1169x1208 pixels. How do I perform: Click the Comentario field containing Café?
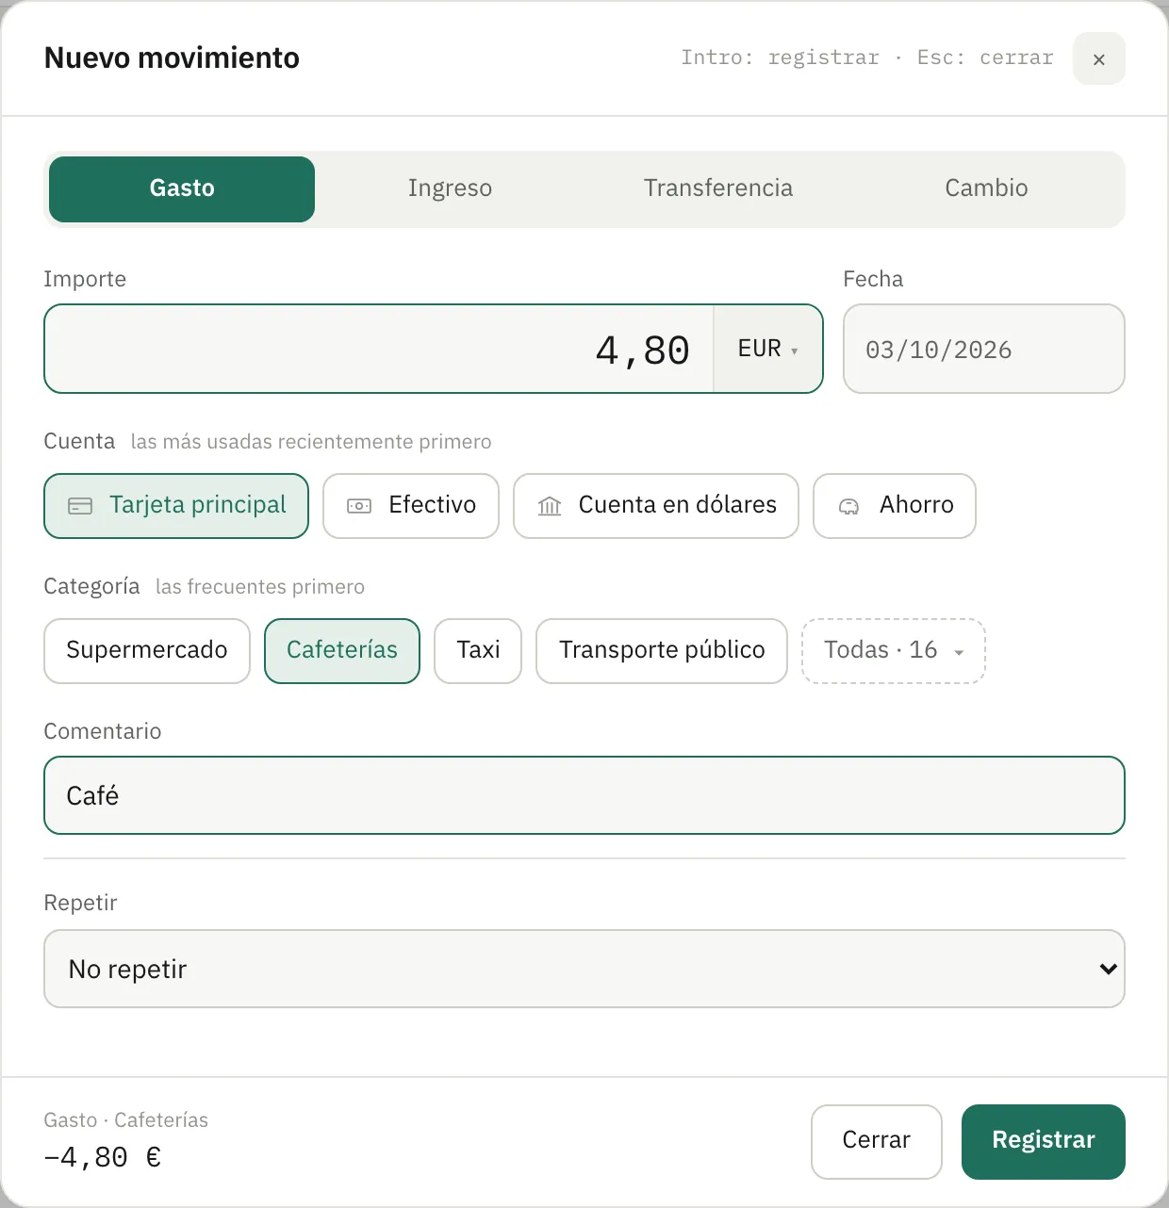[x=584, y=795]
